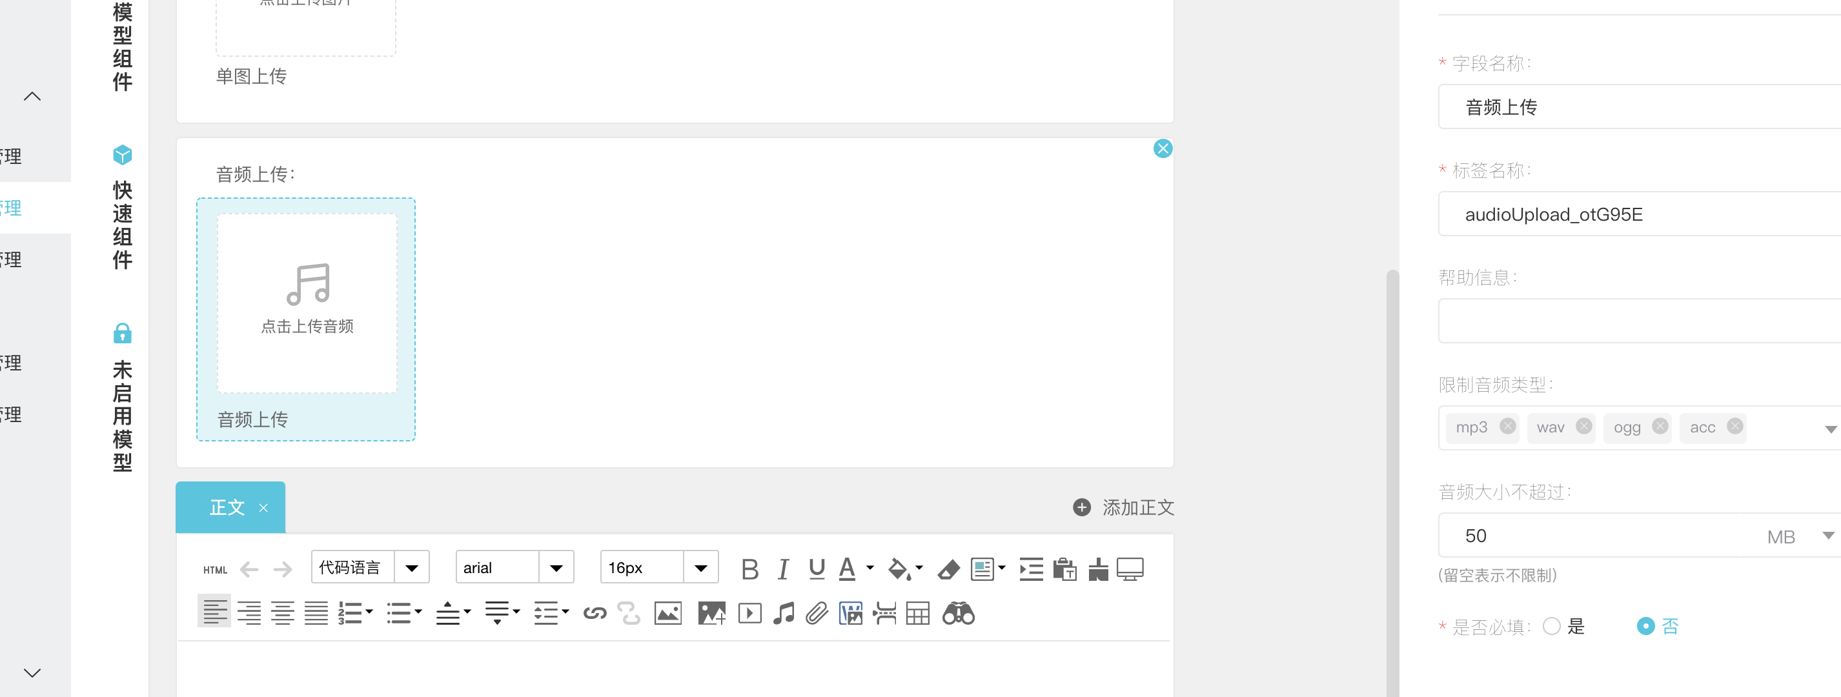Remove the mp3 audio type tag
This screenshot has width=1841, height=697.
click(1507, 426)
